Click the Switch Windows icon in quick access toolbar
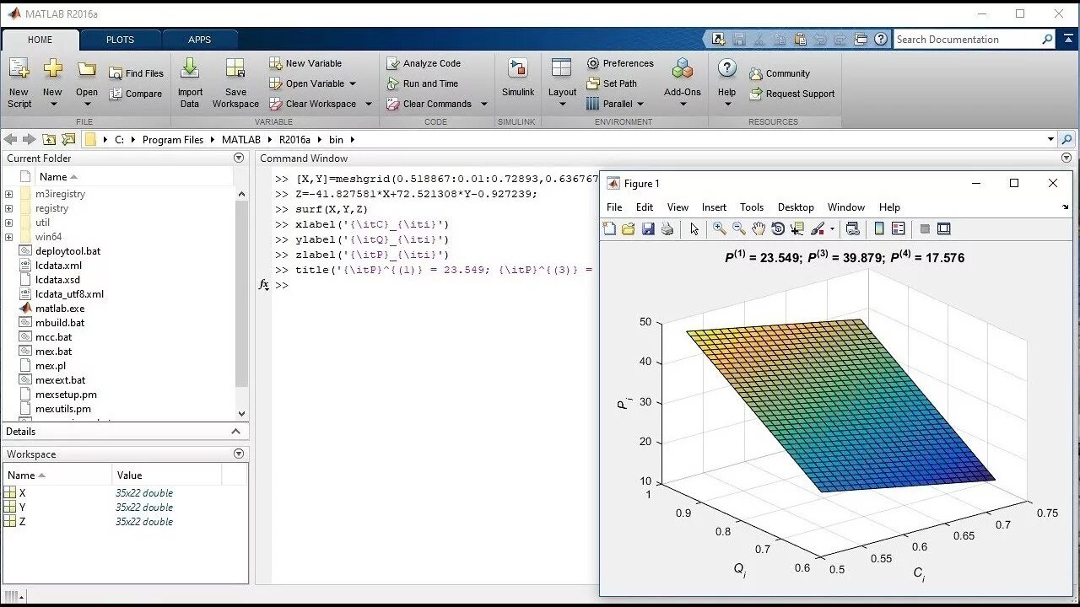The image size is (1080, 607). (x=861, y=39)
